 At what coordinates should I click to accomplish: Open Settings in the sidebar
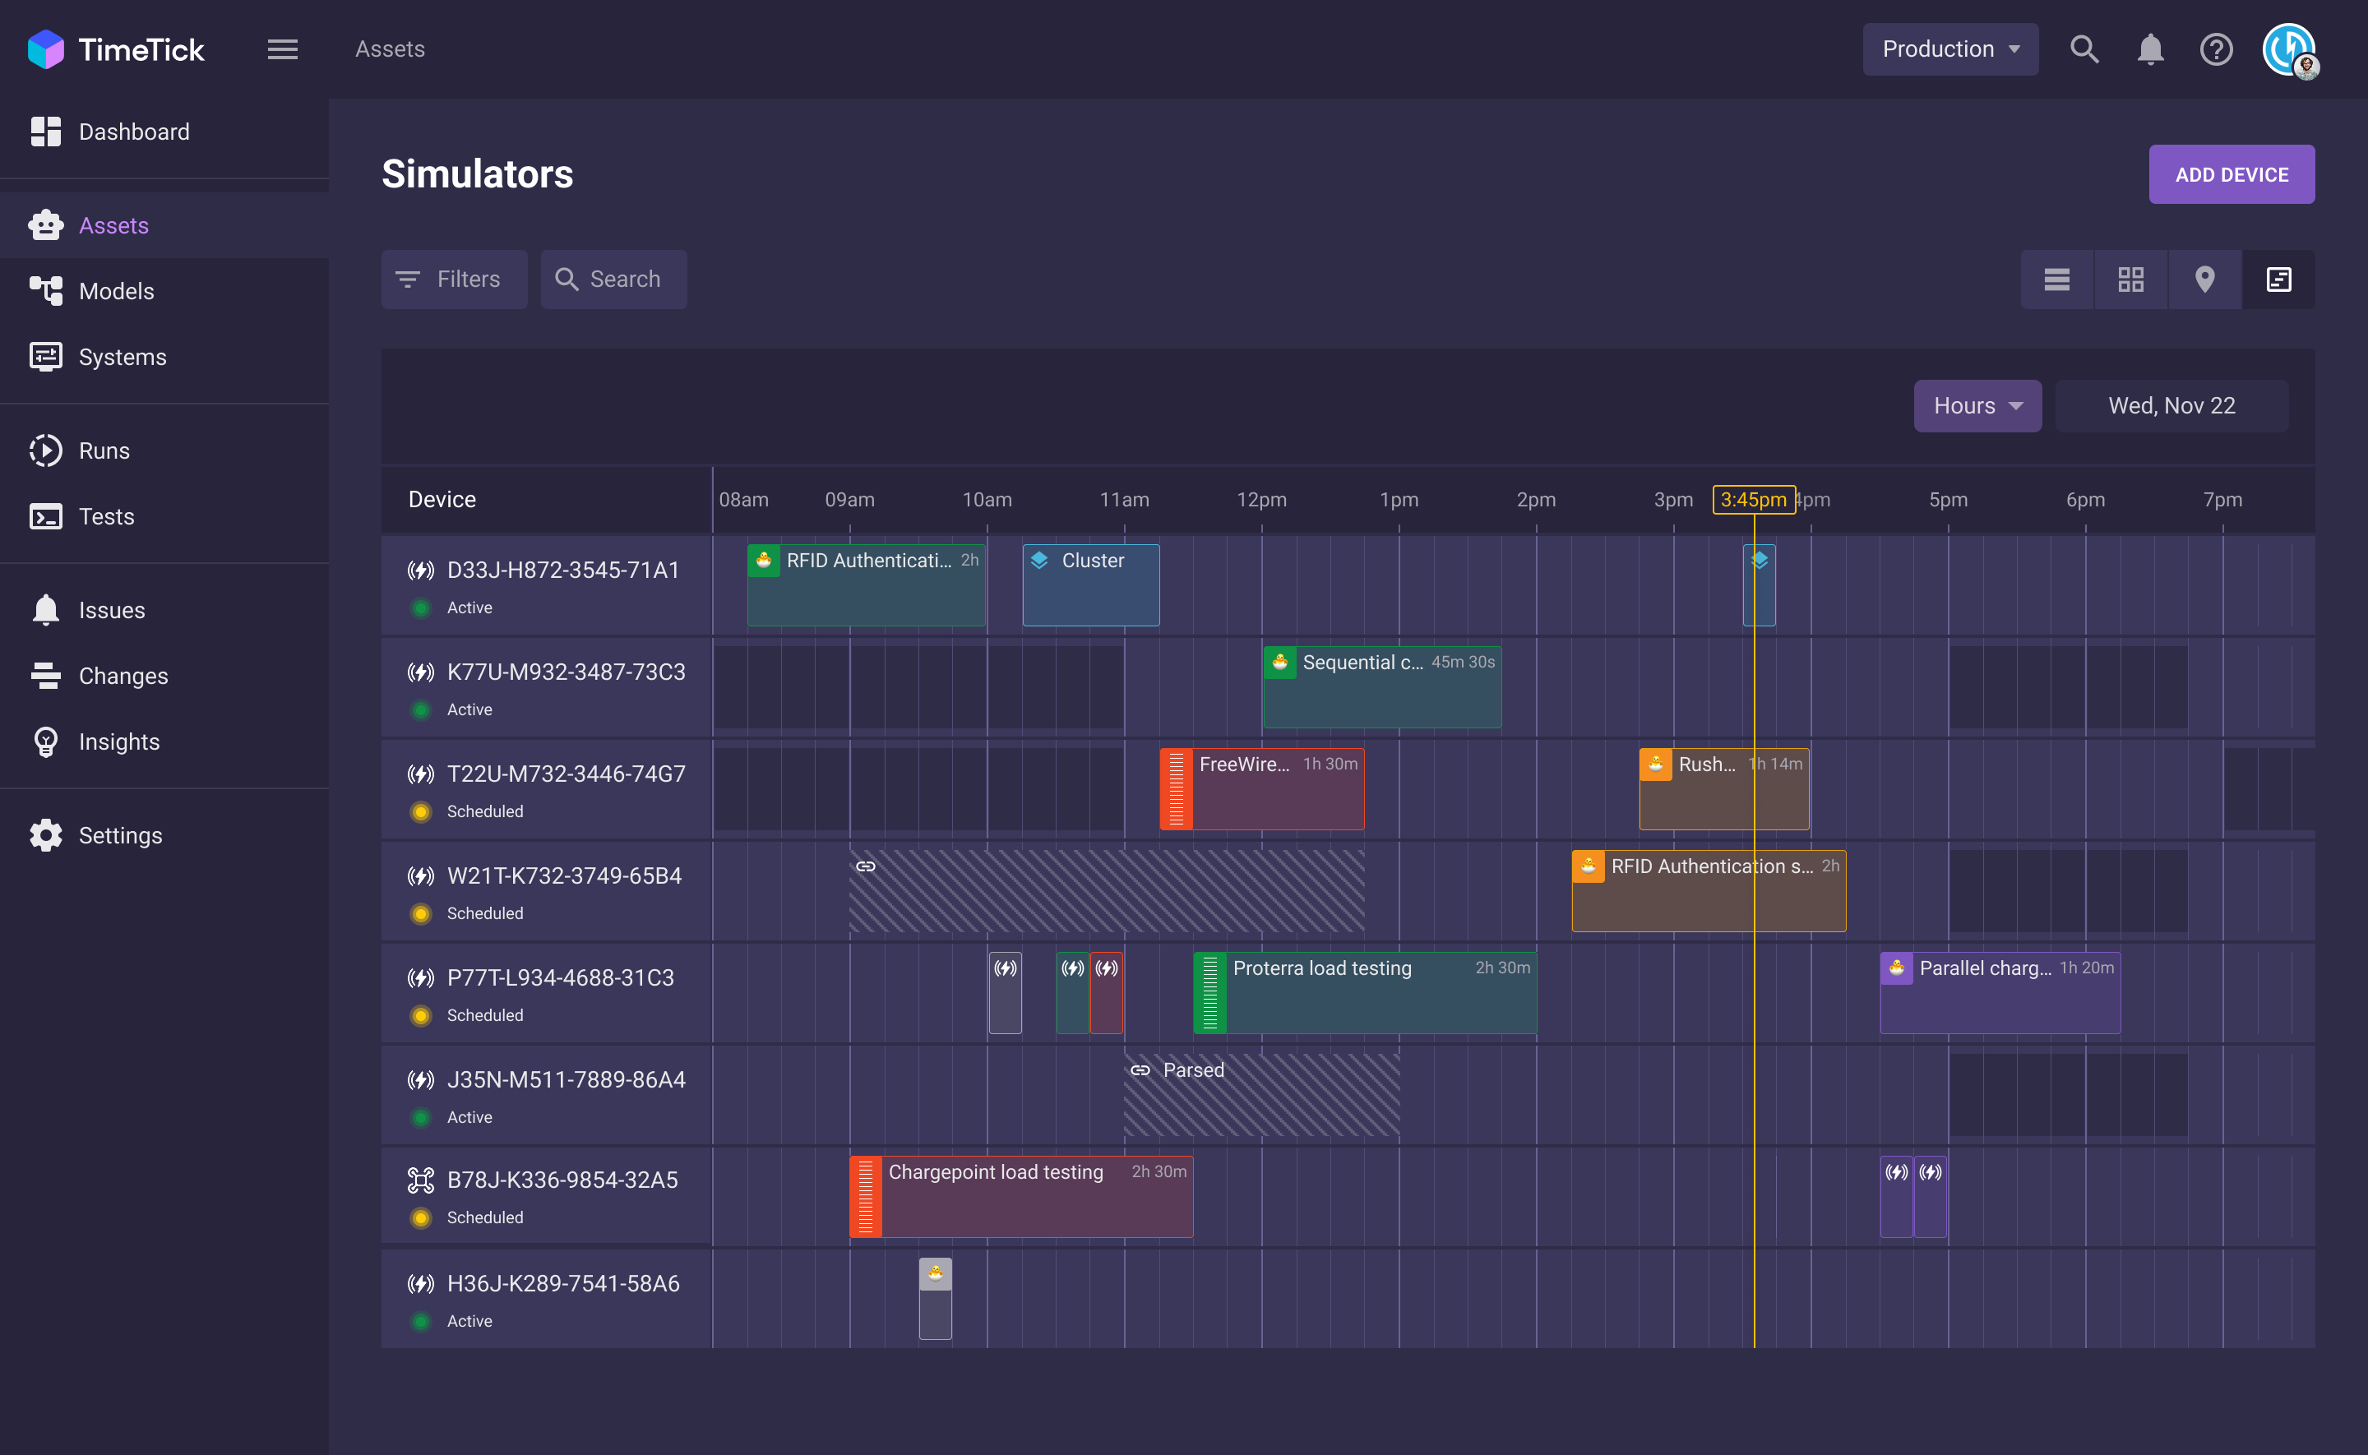pos(120,835)
